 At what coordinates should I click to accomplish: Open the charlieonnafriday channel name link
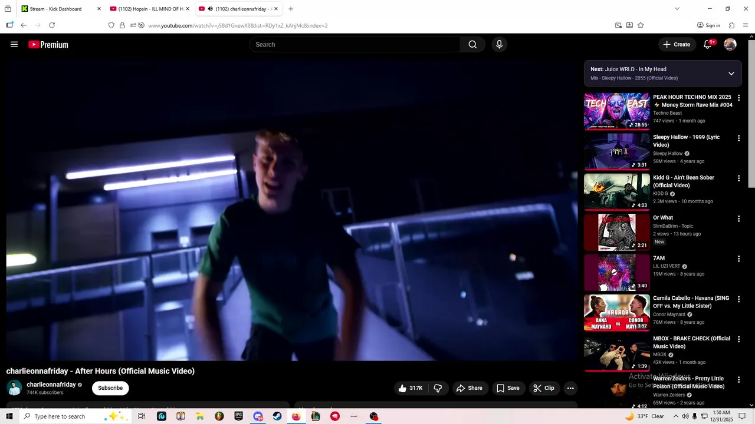pos(51,385)
